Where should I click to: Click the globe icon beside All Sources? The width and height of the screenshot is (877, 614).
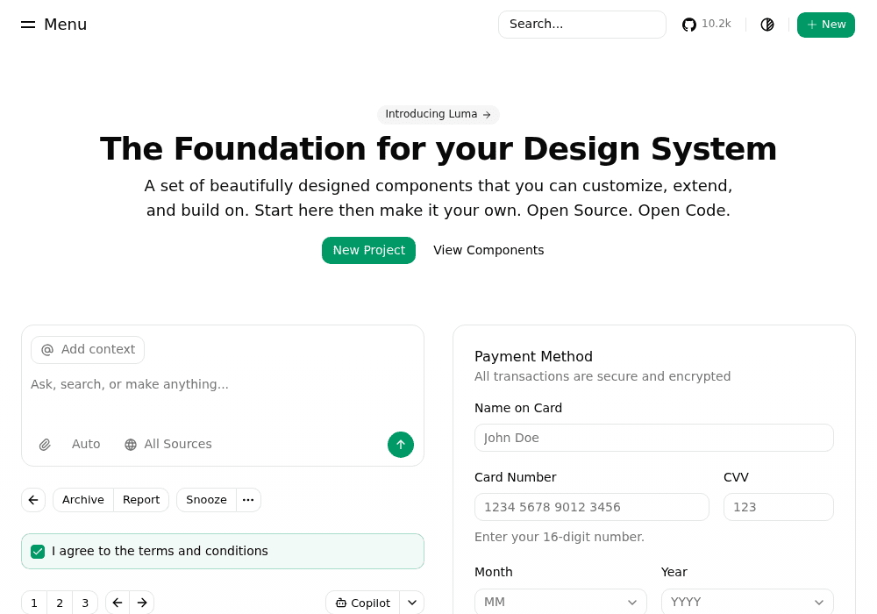click(x=131, y=445)
